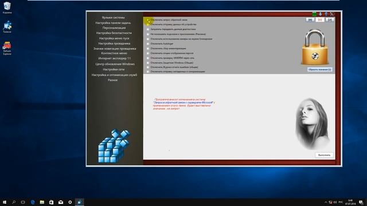
Task: Open Settings gear on taskbar
Action: (x=70, y=202)
